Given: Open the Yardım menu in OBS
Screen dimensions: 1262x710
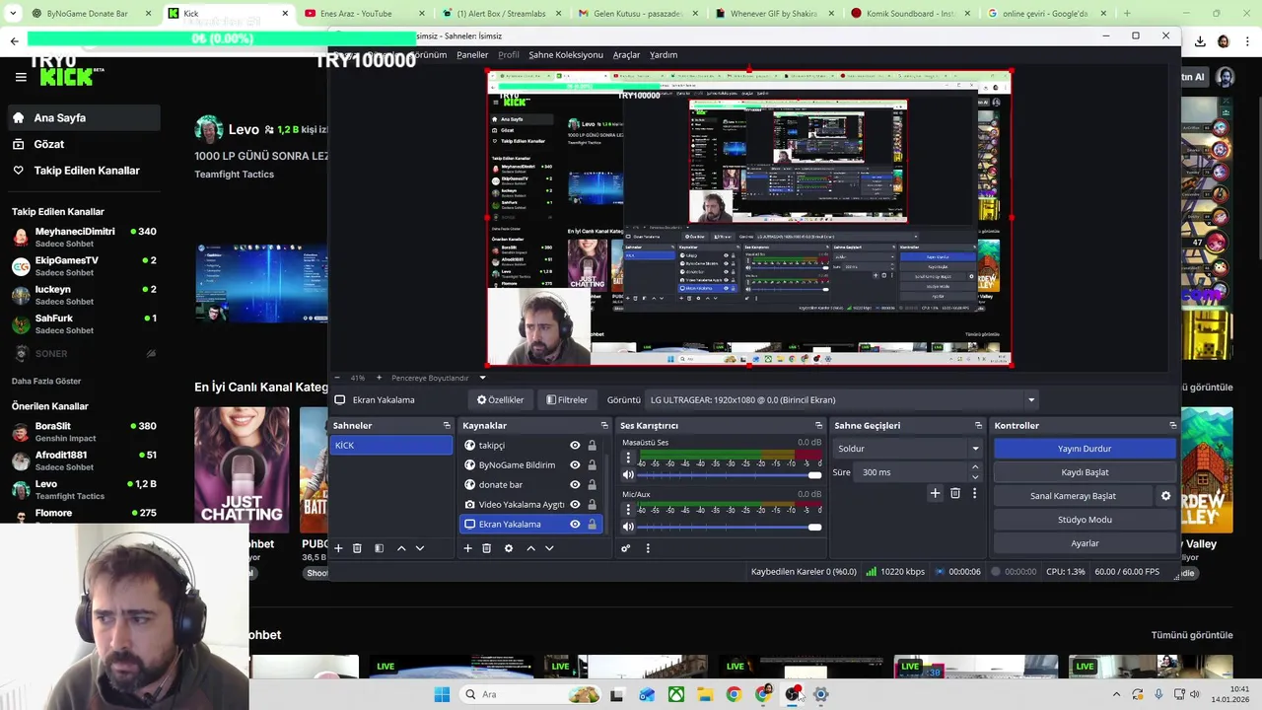Looking at the screenshot, I should click(x=664, y=55).
